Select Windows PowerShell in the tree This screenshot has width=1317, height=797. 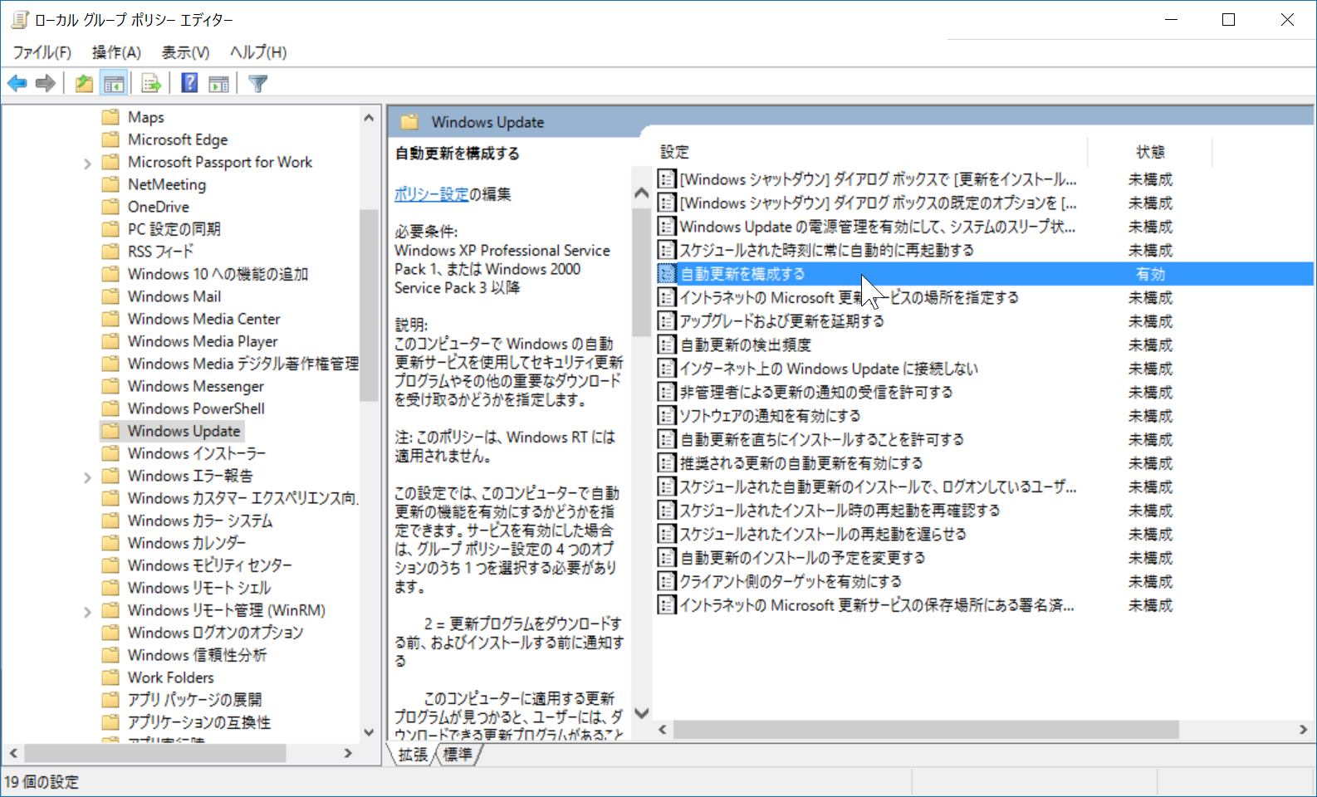196,408
